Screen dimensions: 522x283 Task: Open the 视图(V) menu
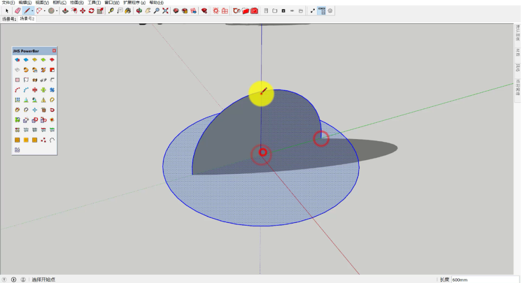[42, 3]
